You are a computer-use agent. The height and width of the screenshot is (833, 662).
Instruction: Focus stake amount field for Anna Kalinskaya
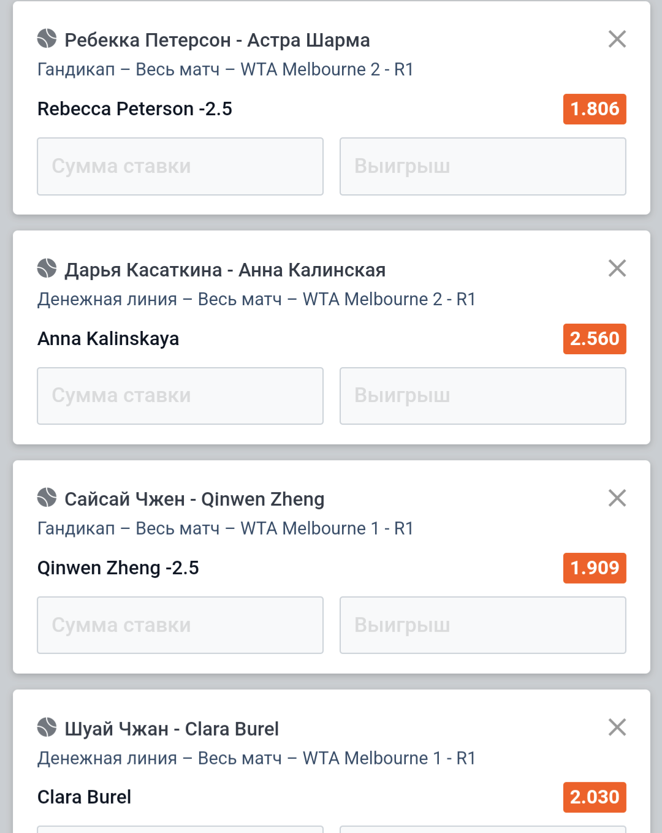[180, 396]
